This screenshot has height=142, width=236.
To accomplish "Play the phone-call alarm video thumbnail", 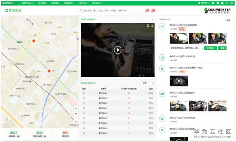I will [179, 81].
